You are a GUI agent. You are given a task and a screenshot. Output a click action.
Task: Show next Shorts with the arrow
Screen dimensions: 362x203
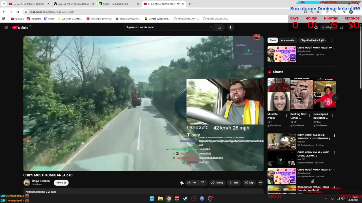click(335, 98)
